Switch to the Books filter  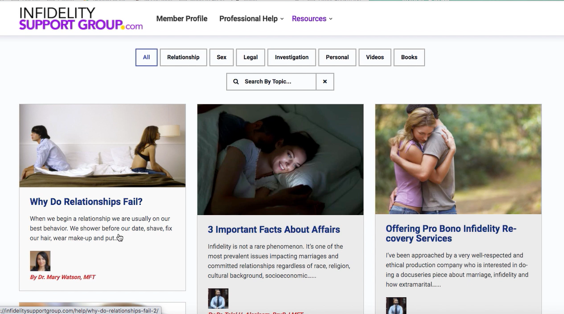[409, 57]
